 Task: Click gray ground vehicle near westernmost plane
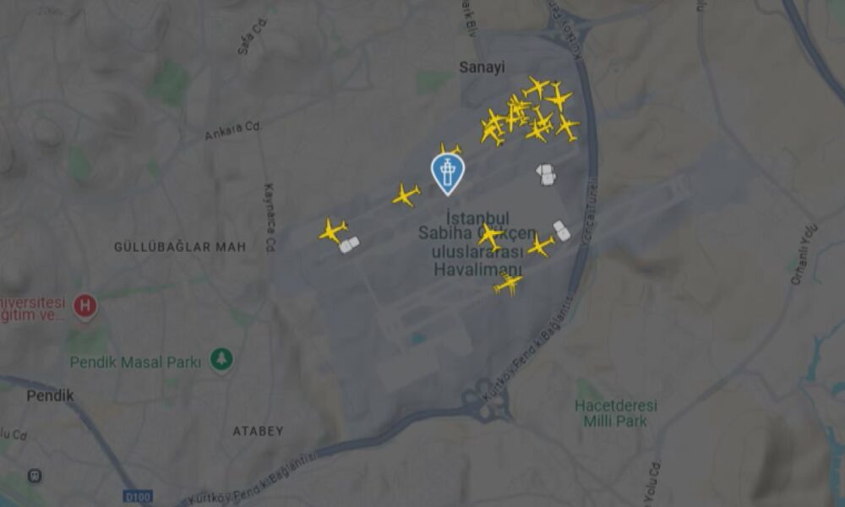coord(349,245)
